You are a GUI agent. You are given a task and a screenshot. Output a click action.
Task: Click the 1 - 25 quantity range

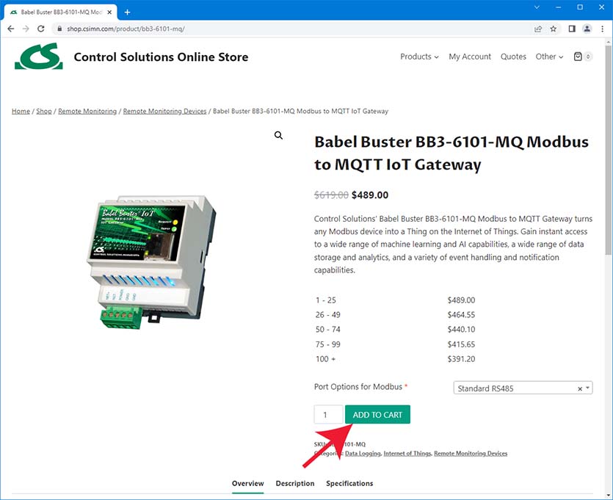click(326, 300)
